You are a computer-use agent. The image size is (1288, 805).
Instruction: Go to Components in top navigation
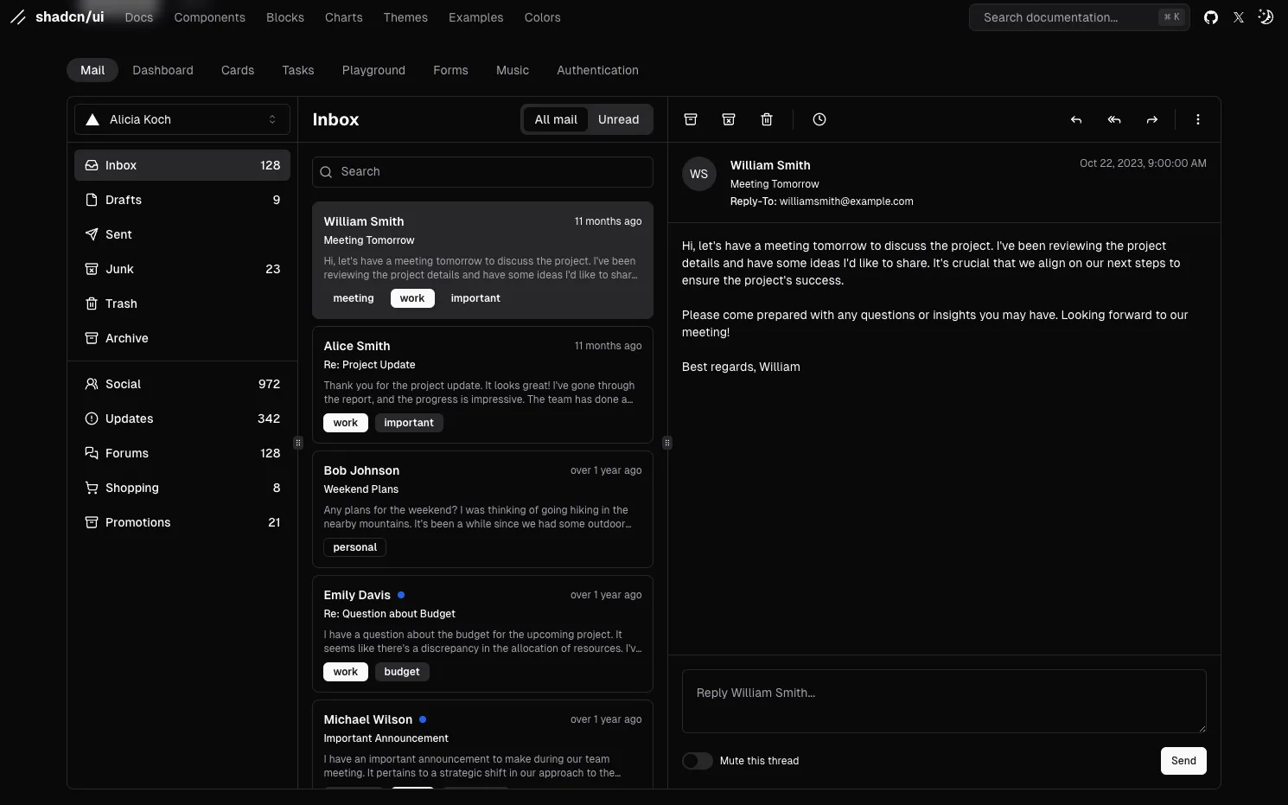tap(210, 17)
